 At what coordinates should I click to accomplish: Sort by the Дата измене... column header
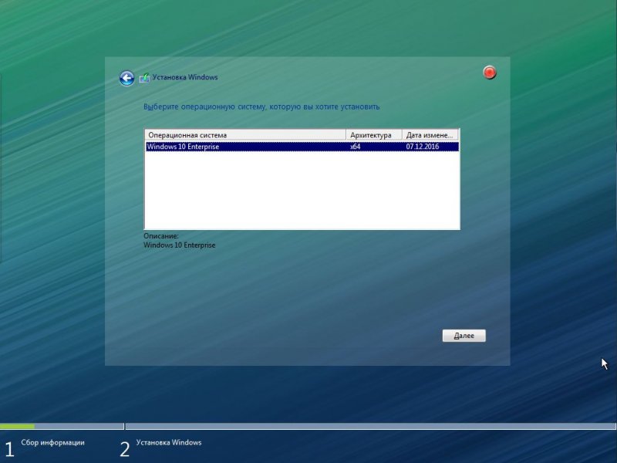click(x=430, y=134)
